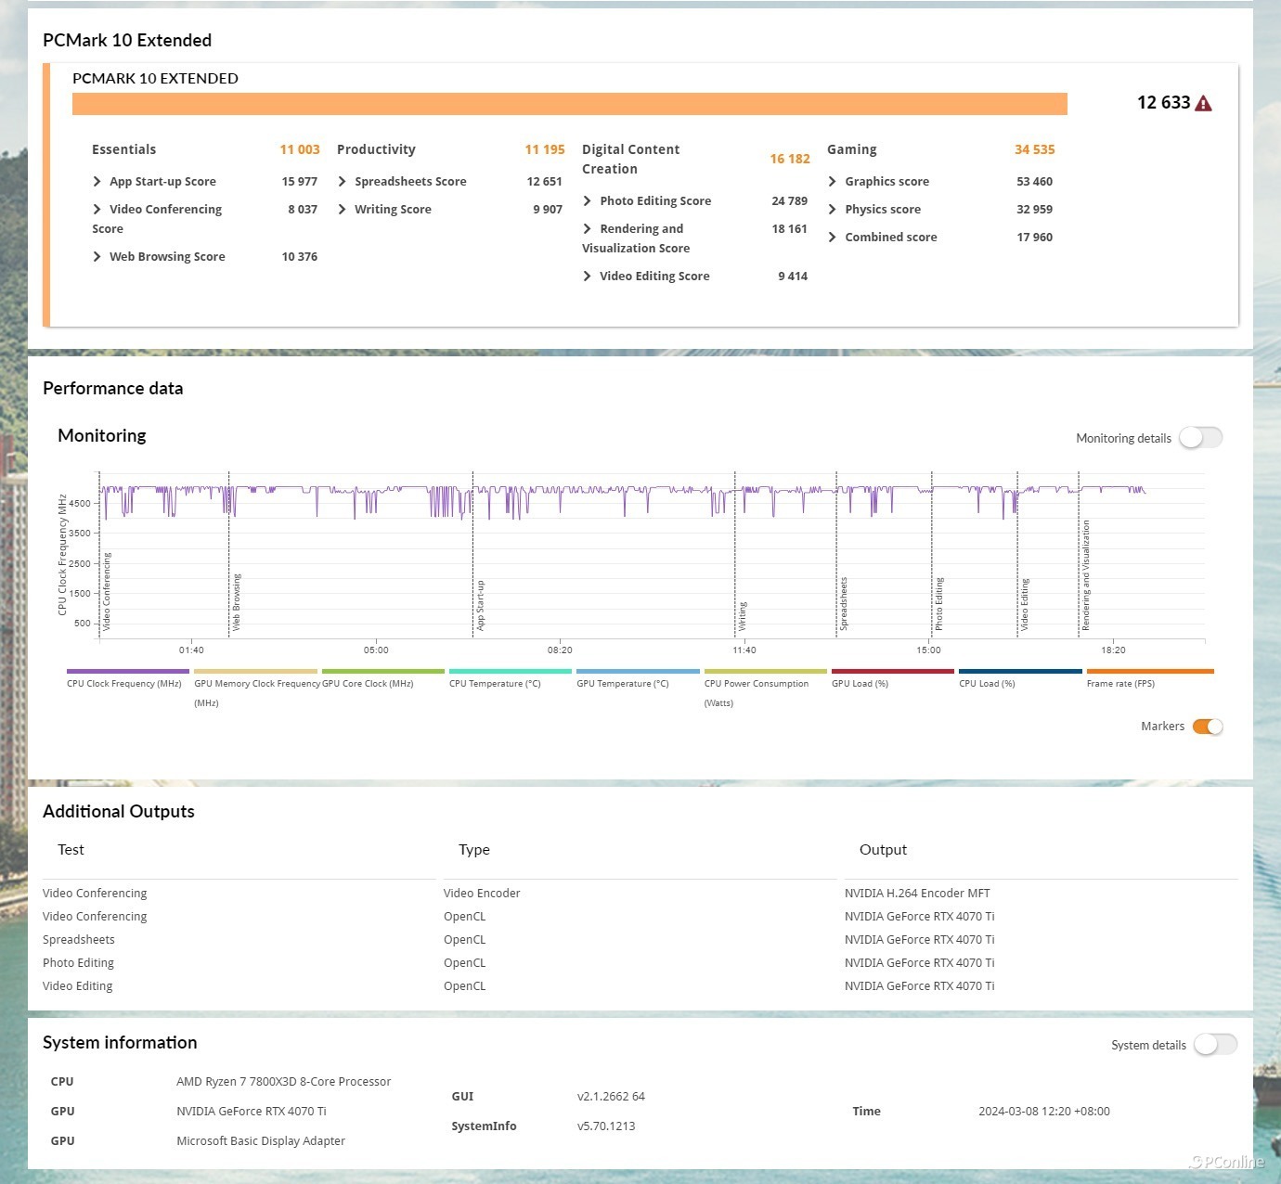Expand Graphics score under Gaming
The width and height of the screenshot is (1281, 1184).
point(833,182)
